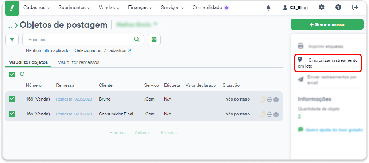Click Selecionados: 2 cadastros text

pos(101,50)
